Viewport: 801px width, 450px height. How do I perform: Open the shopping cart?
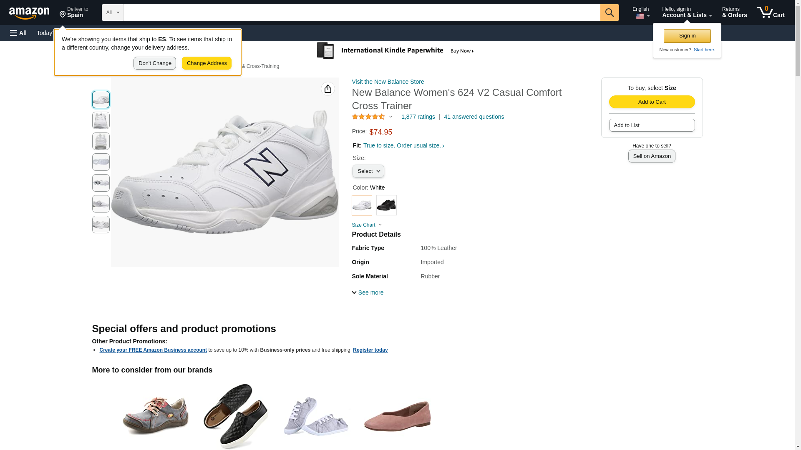(x=771, y=12)
